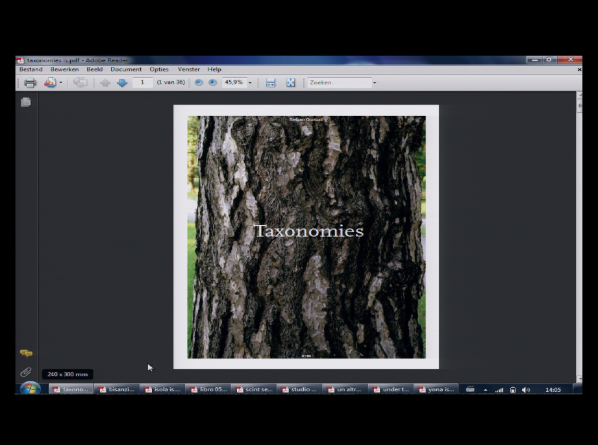Open the dropdown beside the collaborate icon
The width and height of the screenshot is (598, 445).
click(60, 82)
